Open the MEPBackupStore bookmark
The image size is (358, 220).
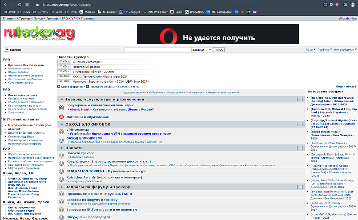pos(219,12)
